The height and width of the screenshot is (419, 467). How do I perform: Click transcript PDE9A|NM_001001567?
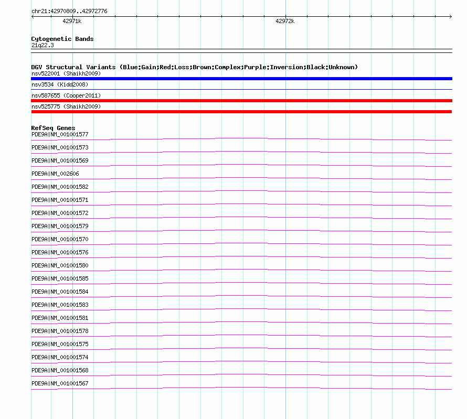(60, 383)
